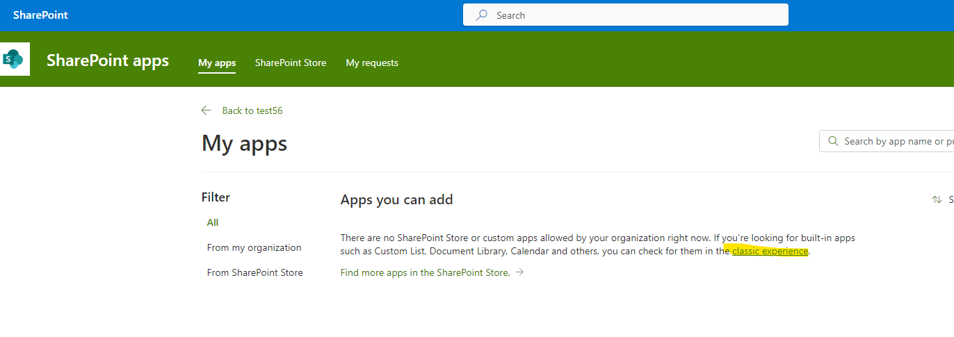Click the My apps page heading

pos(245,143)
